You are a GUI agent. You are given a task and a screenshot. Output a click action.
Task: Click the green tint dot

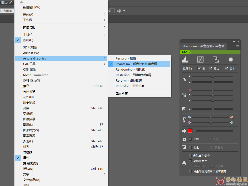click(232, 122)
